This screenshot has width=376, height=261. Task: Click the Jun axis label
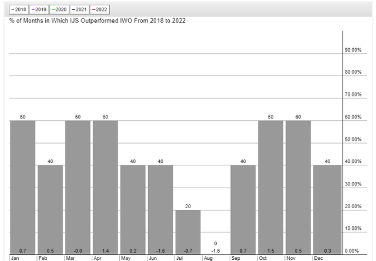(x=153, y=258)
